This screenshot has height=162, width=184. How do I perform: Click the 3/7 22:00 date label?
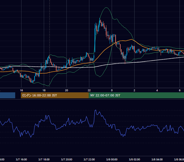(x=89, y=159)
